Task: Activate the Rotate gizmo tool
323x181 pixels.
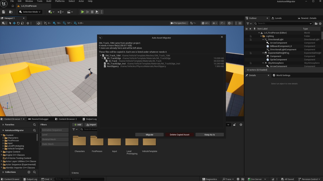Action: pyautogui.click(x=18, y=23)
